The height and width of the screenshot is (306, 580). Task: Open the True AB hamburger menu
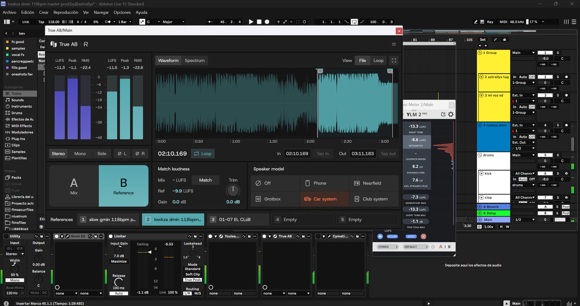[x=394, y=44]
